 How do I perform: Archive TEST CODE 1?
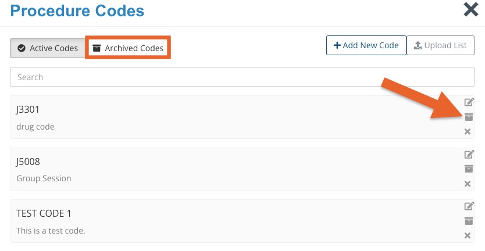click(x=469, y=221)
